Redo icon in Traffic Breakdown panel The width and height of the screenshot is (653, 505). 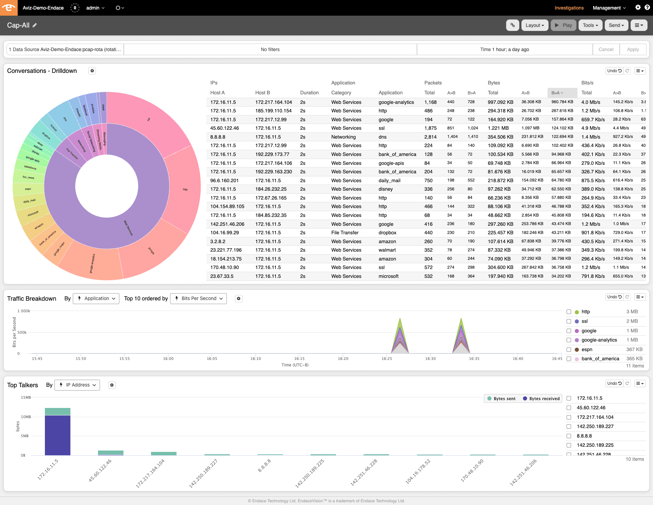click(627, 297)
